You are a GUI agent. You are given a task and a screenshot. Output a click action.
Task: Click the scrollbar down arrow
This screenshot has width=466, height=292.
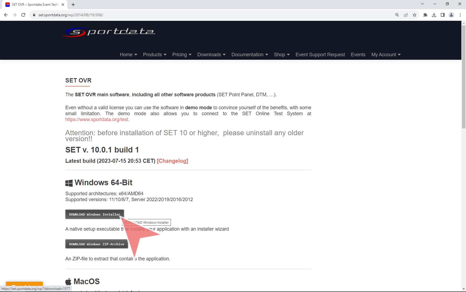464,289
